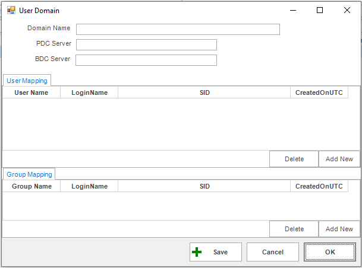Click the Domain Name text field
Viewport: 362px width, 268px height.
178,30
